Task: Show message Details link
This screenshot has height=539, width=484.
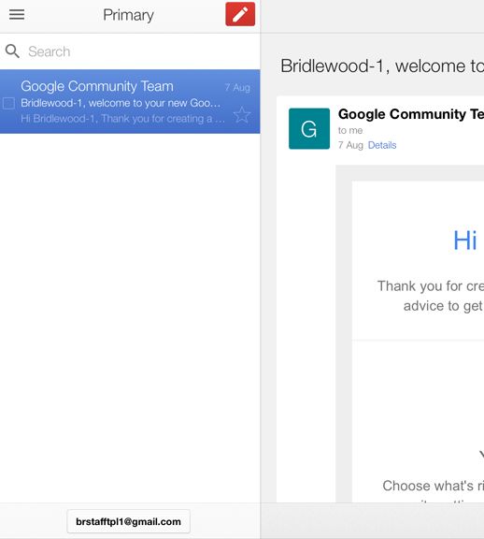Action: pyautogui.click(x=382, y=145)
